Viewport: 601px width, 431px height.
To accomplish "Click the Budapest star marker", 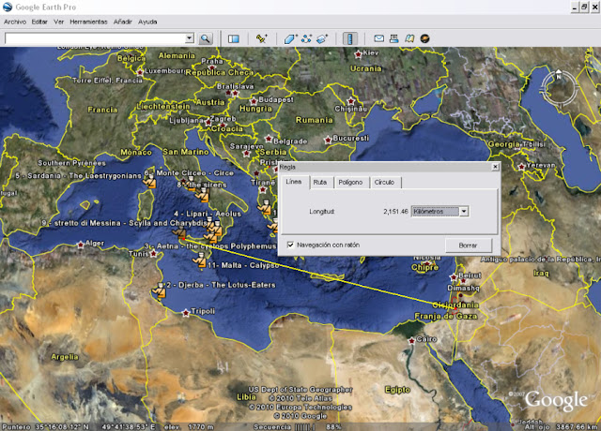I will [x=254, y=101].
